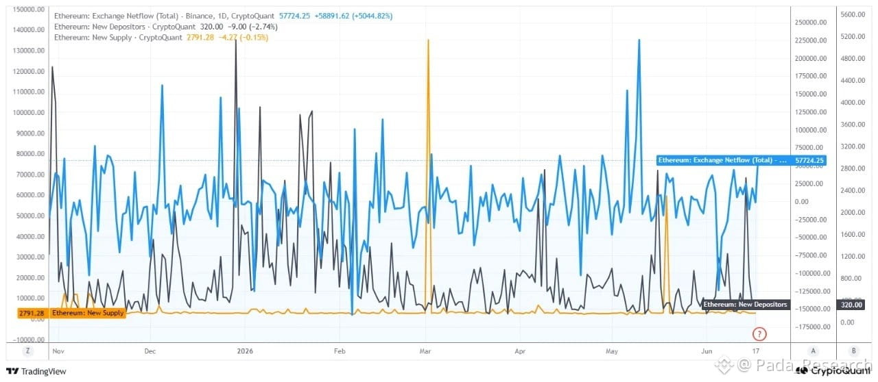Click 5600.00 on the far right axis
Viewport: 878px width, 382px height.
click(x=853, y=14)
